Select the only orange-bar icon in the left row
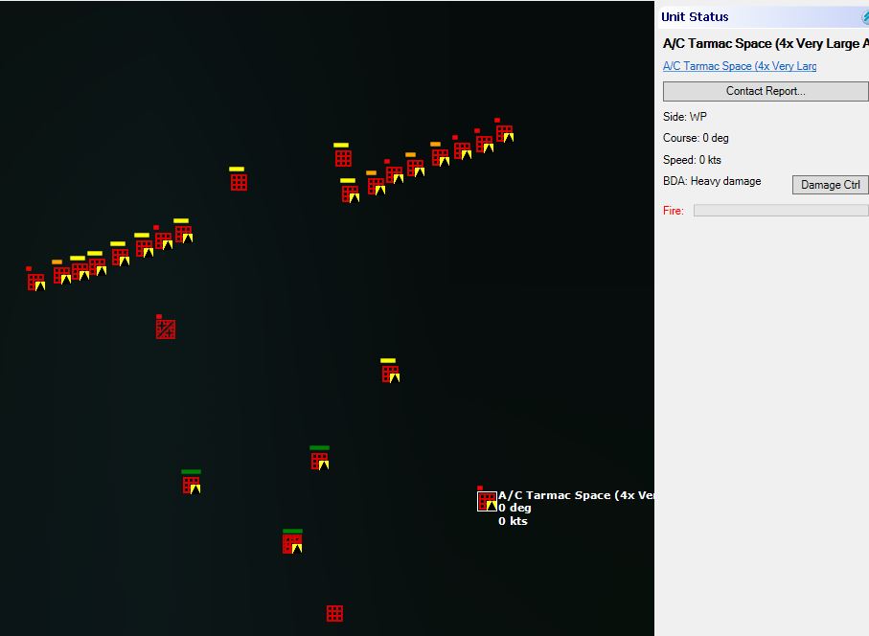Viewport: 869px width, 636px height. 62,275
